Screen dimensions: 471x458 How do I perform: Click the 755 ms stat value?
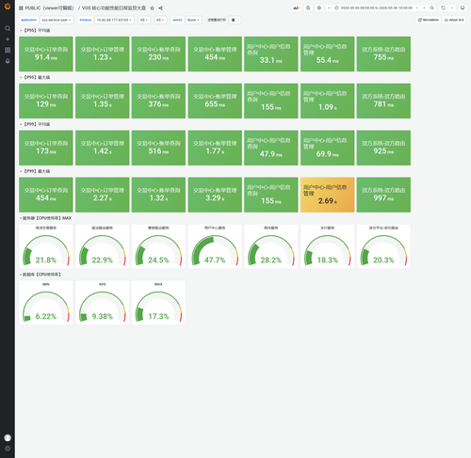tap(383, 57)
